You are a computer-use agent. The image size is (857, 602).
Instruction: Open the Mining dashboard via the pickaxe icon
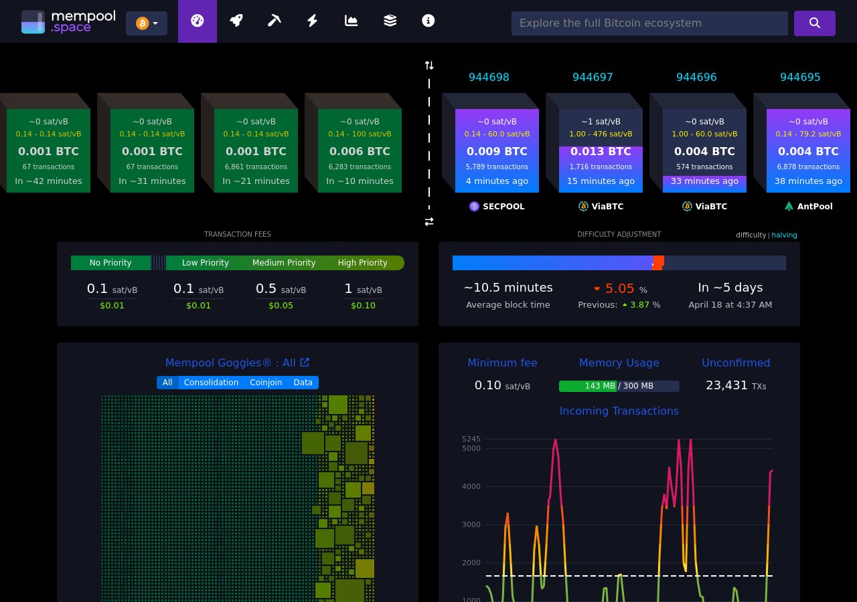point(274,21)
